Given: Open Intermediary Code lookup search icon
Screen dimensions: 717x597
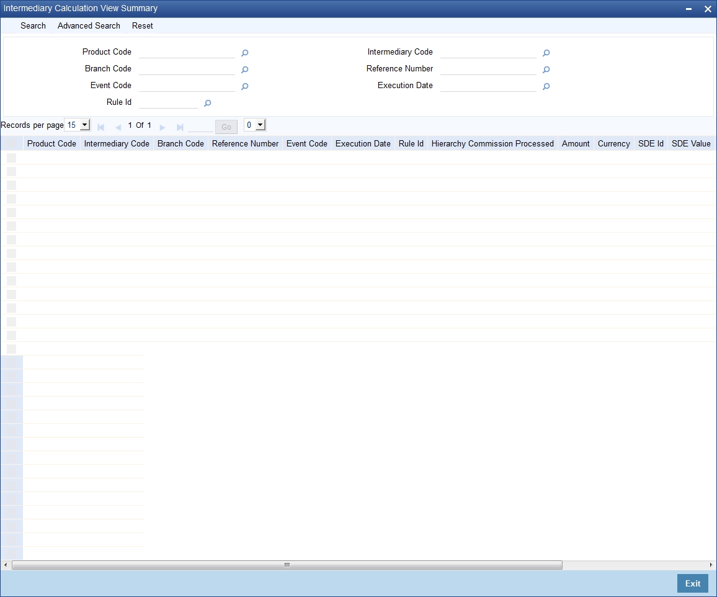Looking at the screenshot, I should (546, 53).
